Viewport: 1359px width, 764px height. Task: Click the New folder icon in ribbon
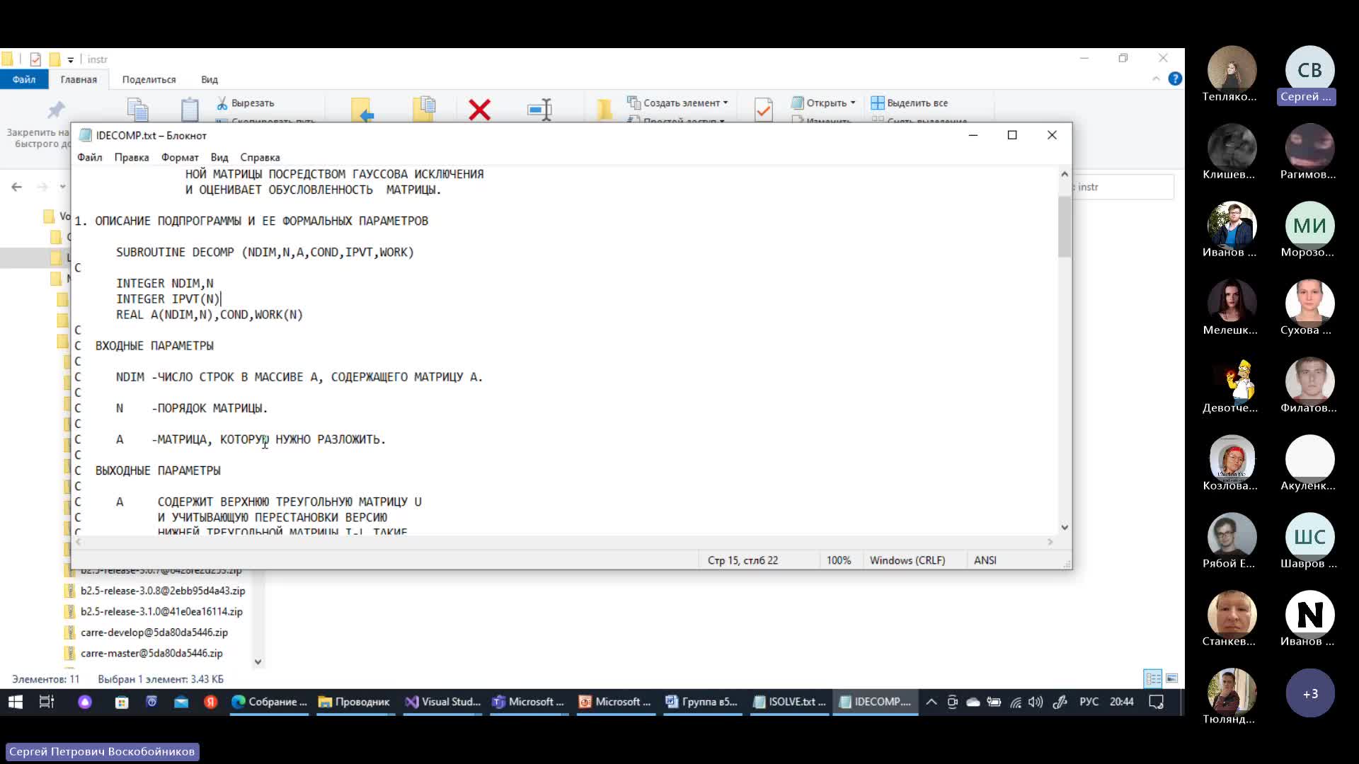604,109
